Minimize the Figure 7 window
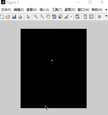Screen dimensions: 108x115 click(x=78, y=2)
